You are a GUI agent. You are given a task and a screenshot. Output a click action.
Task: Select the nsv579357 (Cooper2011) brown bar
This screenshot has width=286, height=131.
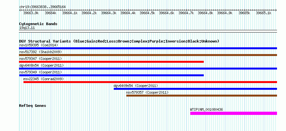click(201, 96)
